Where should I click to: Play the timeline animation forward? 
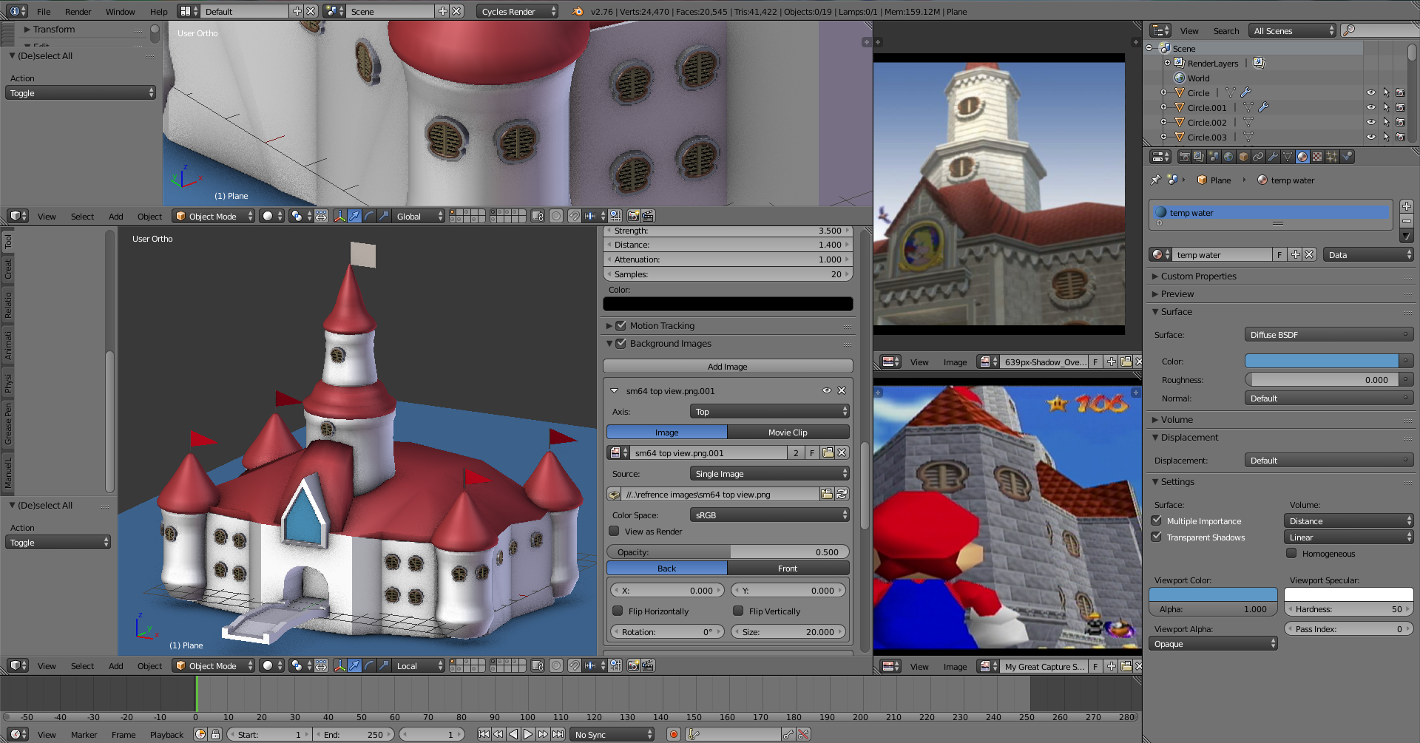(x=528, y=734)
